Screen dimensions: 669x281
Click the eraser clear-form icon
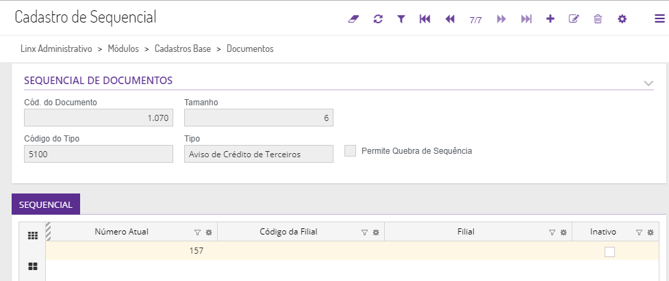click(x=353, y=19)
